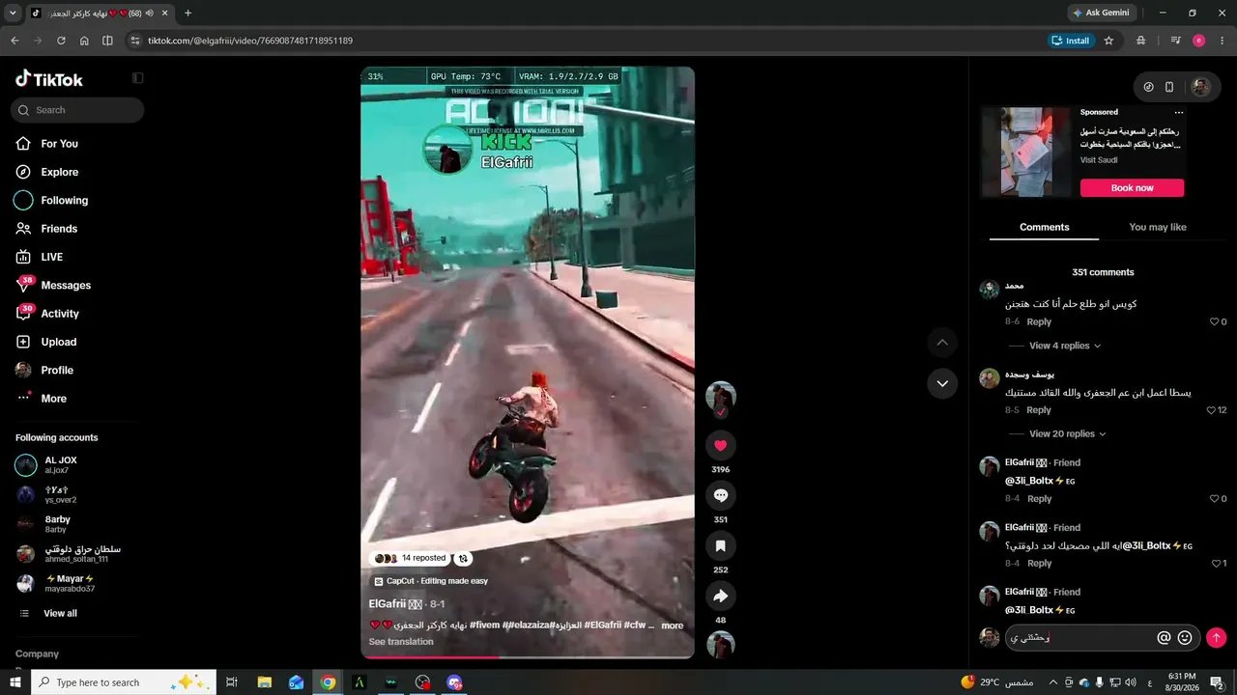The image size is (1237, 695).
Task: Show hidden system tray icons
Action: coord(1053,682)
